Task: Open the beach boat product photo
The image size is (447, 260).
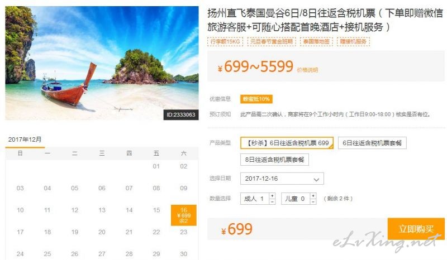Action: click(102, 63)
